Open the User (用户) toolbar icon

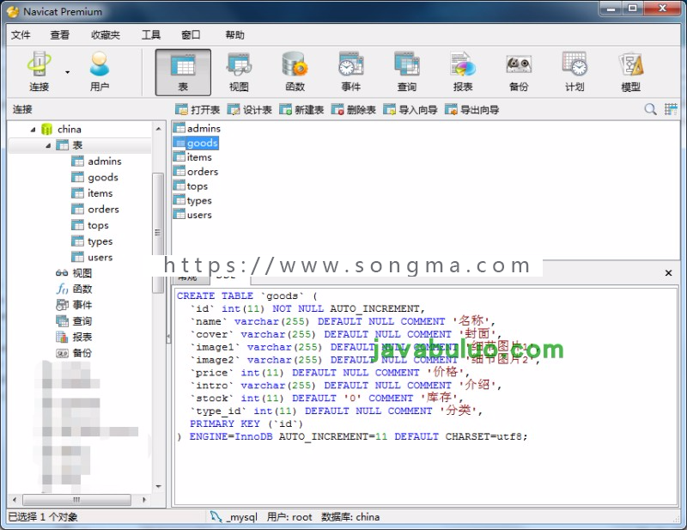100,71
